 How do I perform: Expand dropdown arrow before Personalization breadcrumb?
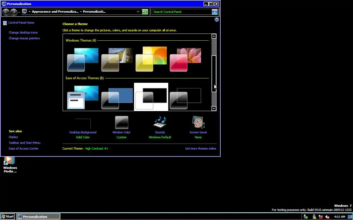pyautogui.click(x=81, y=12)
